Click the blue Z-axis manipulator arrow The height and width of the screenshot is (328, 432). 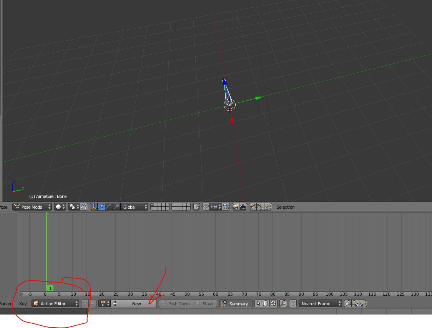click(224, 82)
